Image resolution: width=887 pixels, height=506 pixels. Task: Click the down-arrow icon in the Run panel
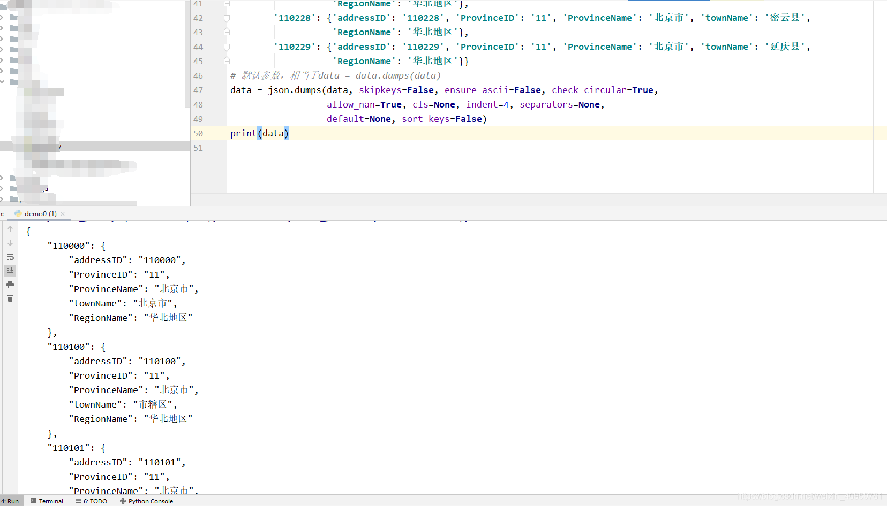(x=10, y=243)
